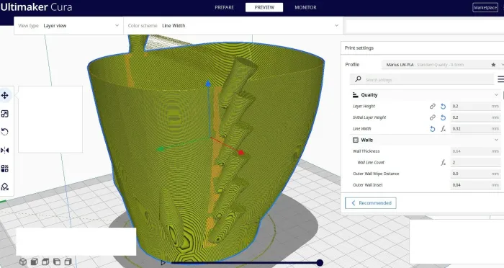
Task: Open the View type Layer view dropdown
Action: point(69,25)
